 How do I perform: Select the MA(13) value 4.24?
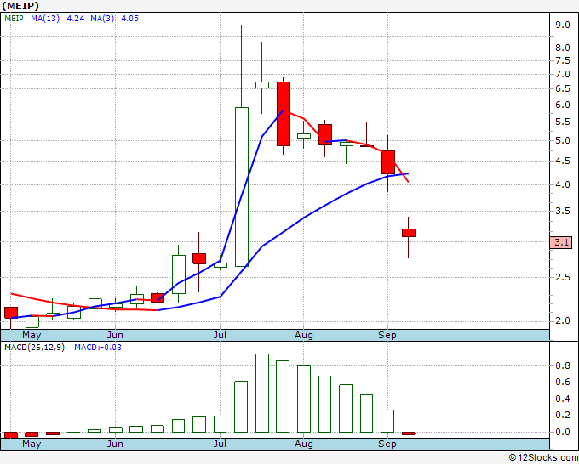click(x=75, y=19)
